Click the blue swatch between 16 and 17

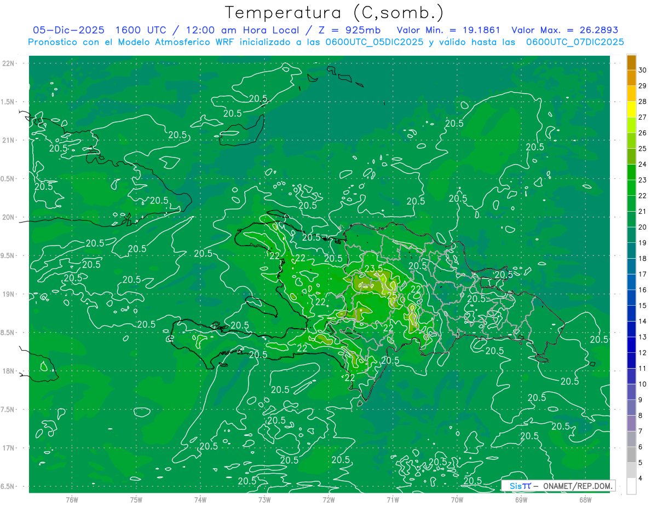click(x=631, y=282)
